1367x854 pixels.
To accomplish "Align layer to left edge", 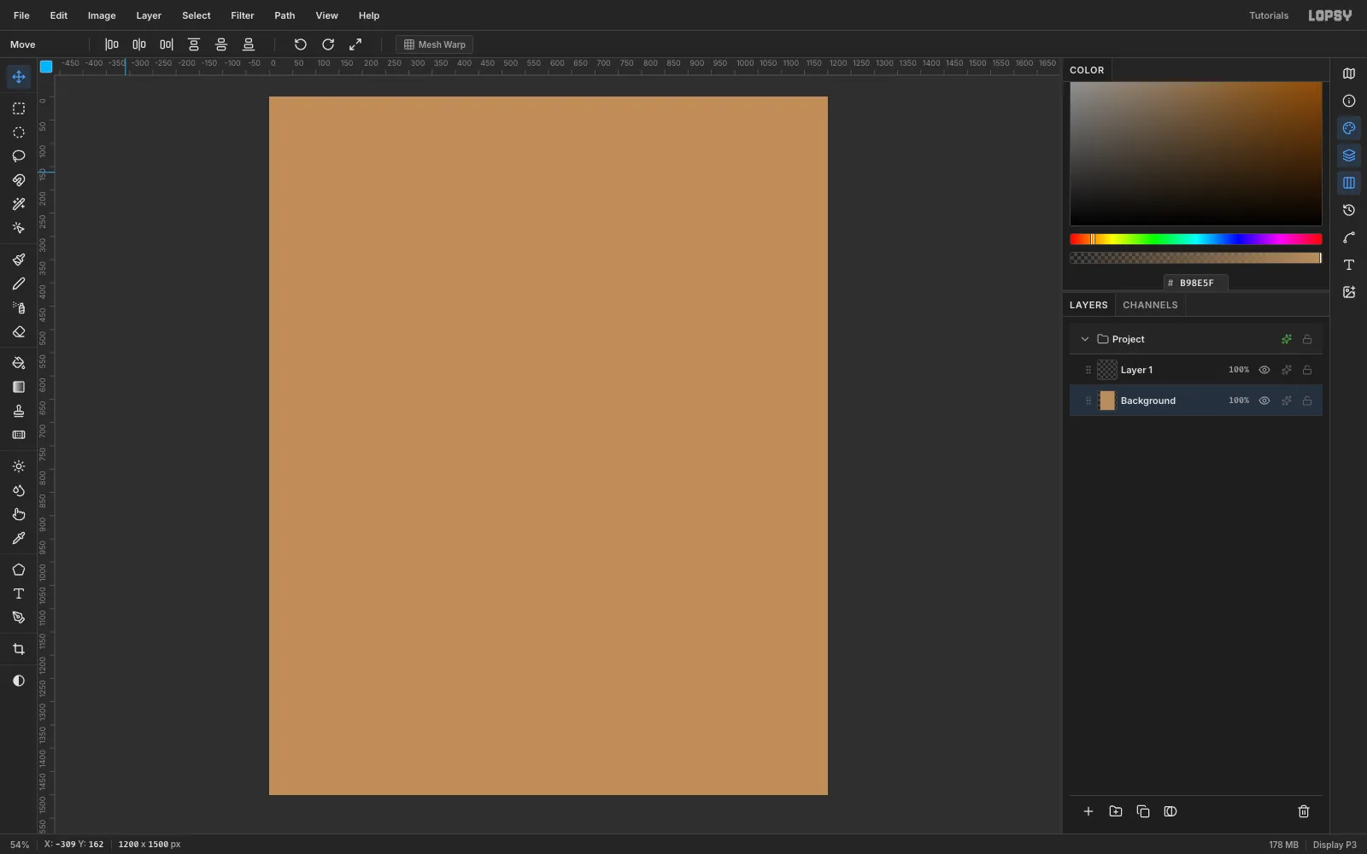I will (x=112, y=44).
